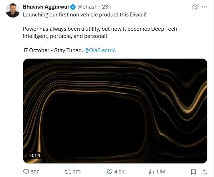Click the share upload arrow icon
The height and width of the screenshot is (177, 214).
pyautogui.click(x=204, y=172)
